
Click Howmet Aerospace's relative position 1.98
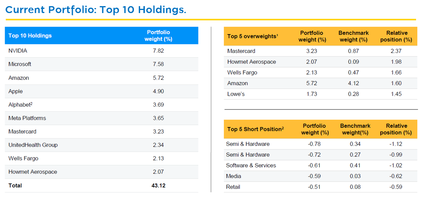pos(396,62)
